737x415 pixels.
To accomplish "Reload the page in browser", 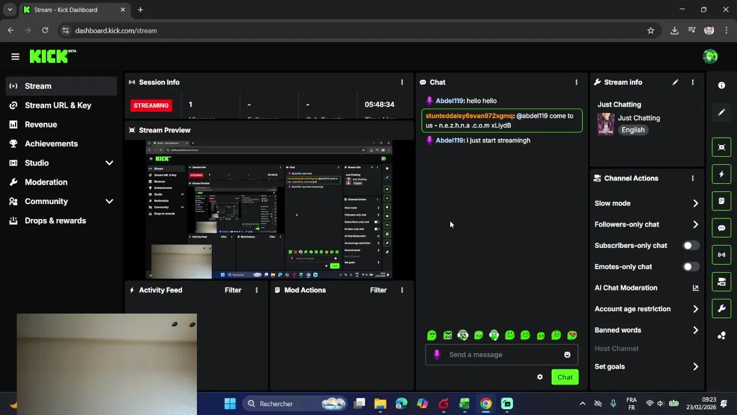I will pos(45,31).
